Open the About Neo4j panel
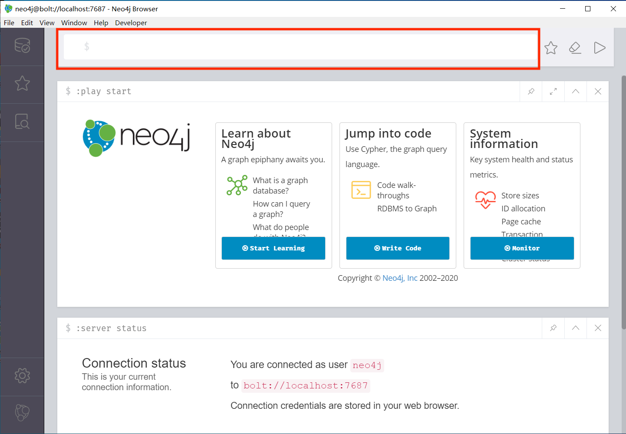The image size is (626, 434). tap(23, 413)
